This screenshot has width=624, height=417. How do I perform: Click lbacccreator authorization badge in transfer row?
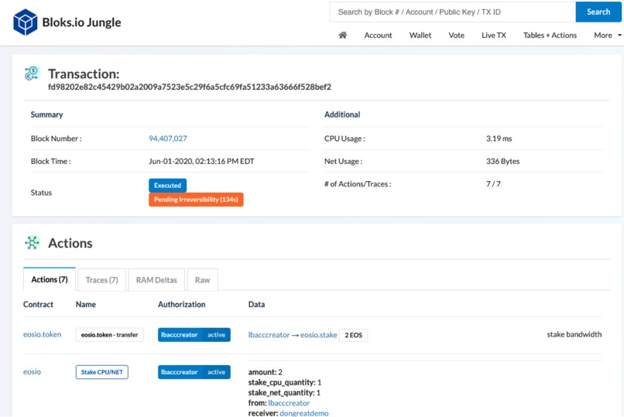pyautogui.click(x=194, y=335)
